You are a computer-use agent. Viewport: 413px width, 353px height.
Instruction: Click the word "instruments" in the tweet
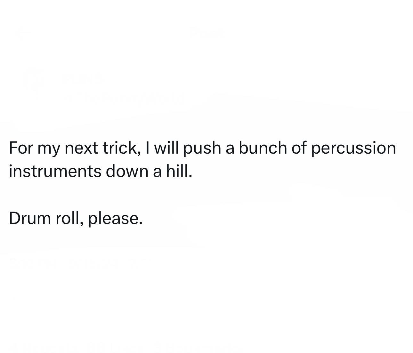[x=55, y=171]
